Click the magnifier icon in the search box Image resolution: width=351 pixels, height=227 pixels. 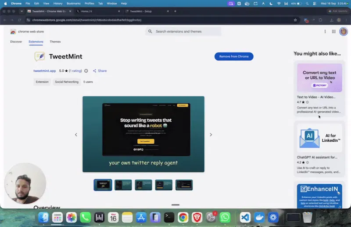[150, 31]
